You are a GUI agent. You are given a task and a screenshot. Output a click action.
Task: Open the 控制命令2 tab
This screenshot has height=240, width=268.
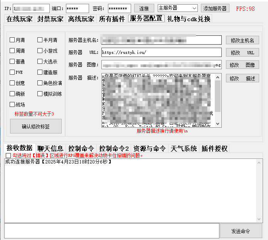coord(114,148)
